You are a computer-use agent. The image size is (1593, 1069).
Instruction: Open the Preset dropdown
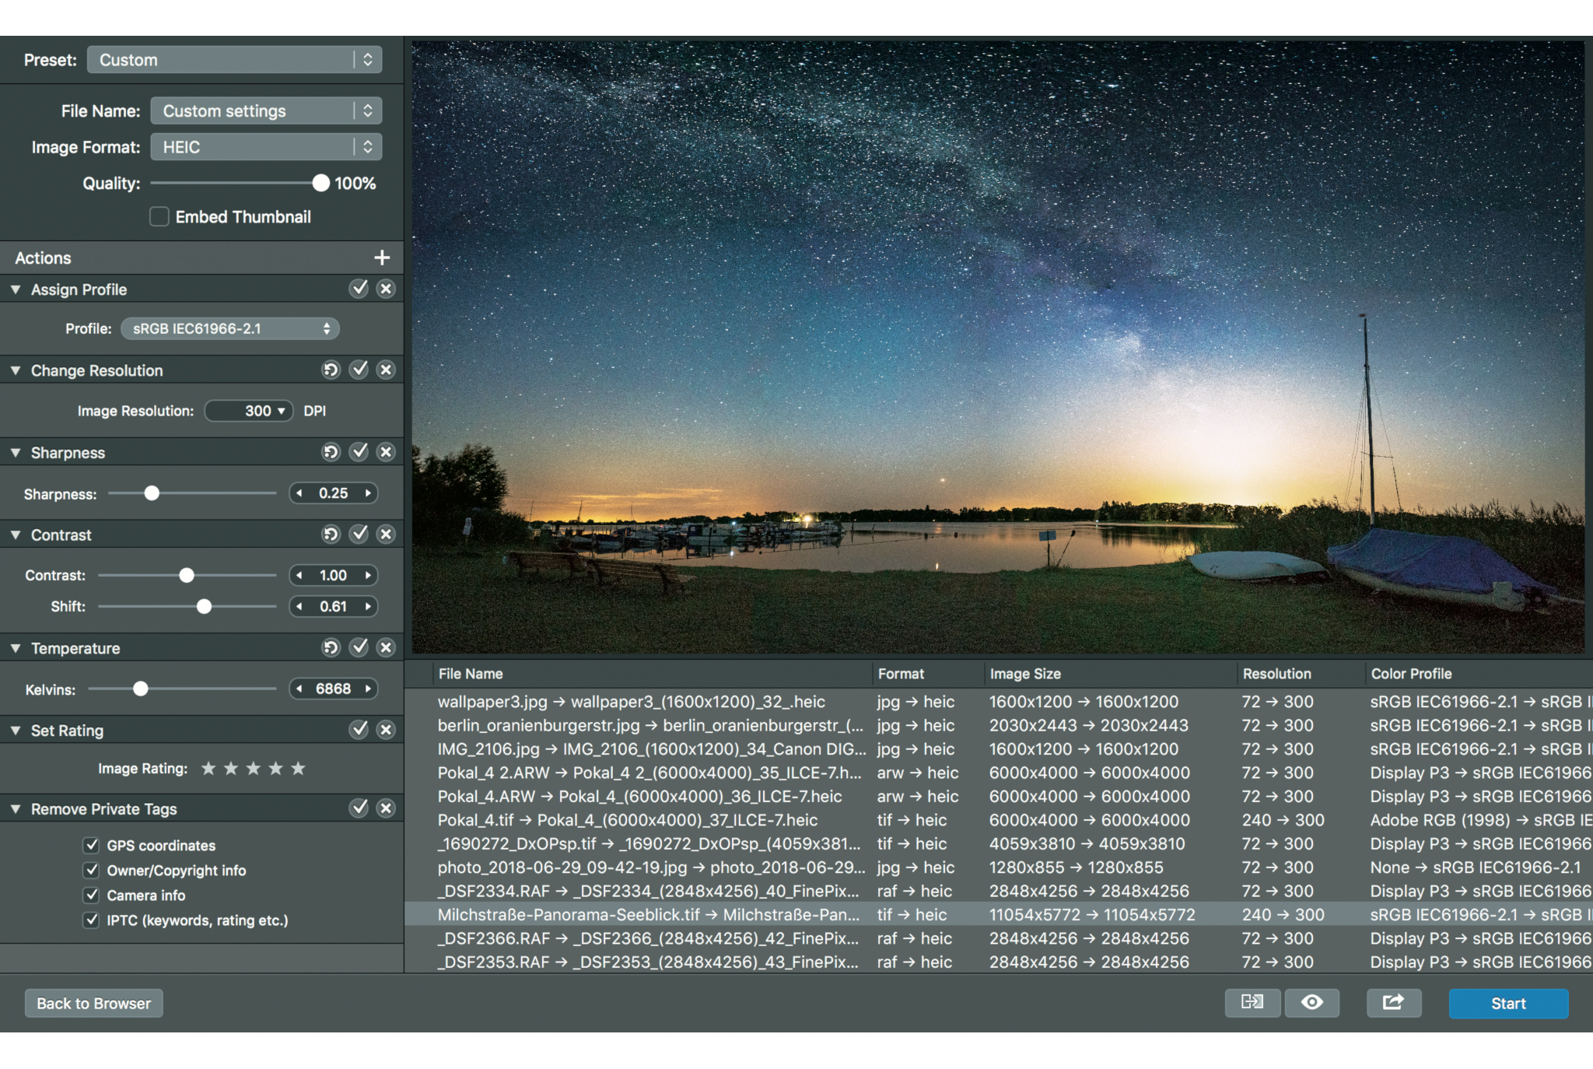tap(234, 60)
